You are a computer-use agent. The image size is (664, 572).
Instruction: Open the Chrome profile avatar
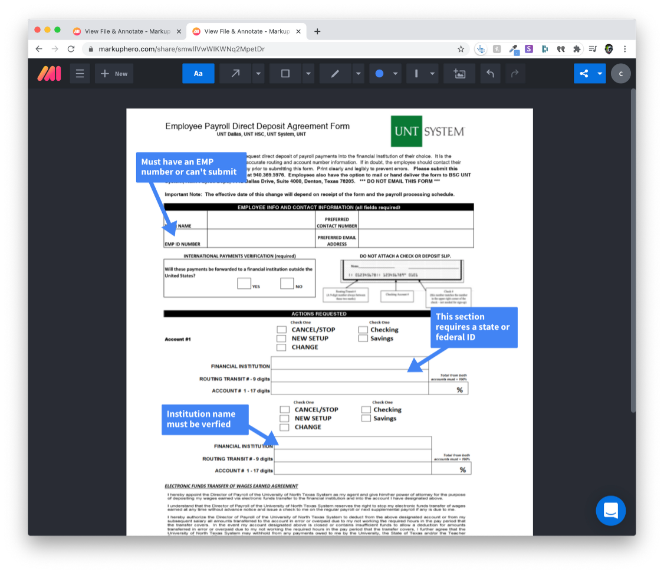609,49
